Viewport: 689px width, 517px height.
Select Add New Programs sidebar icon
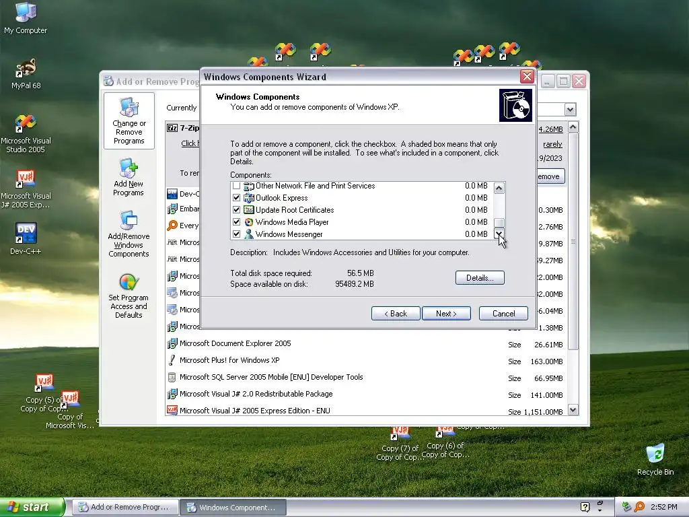(129, 177)
